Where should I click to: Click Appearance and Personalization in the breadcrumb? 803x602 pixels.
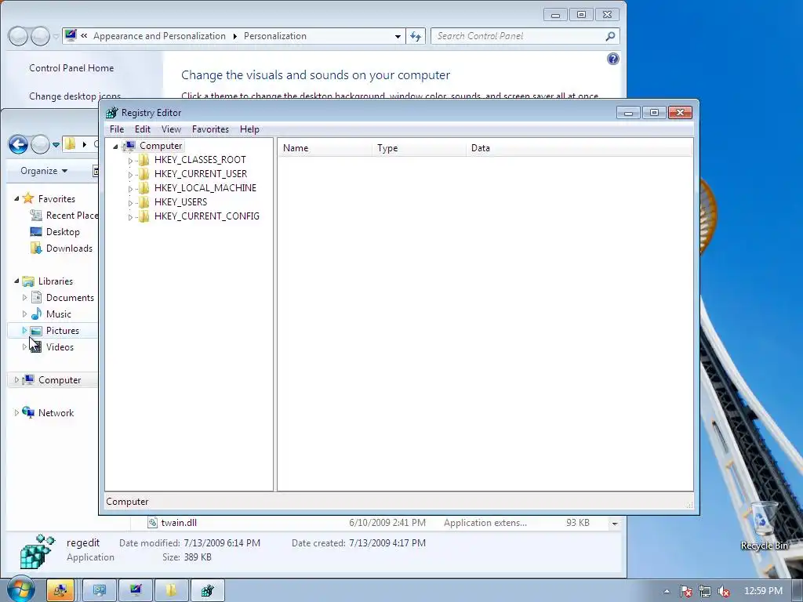pyautogui.click(x=159, y=36)
